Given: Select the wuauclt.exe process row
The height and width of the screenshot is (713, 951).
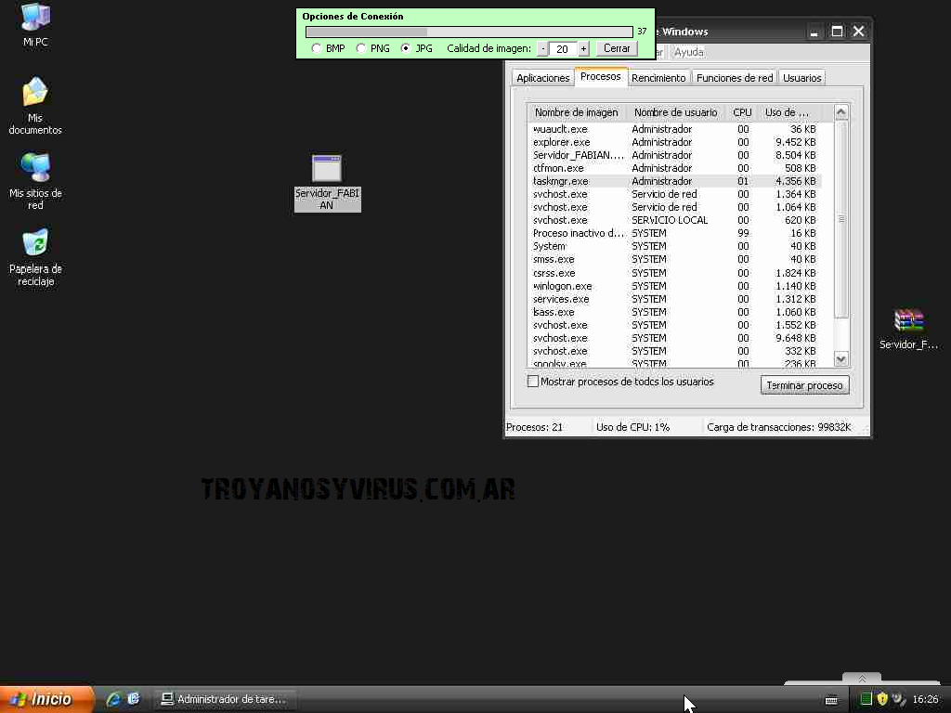Looking at the screenshot, I should pos(674,129).
